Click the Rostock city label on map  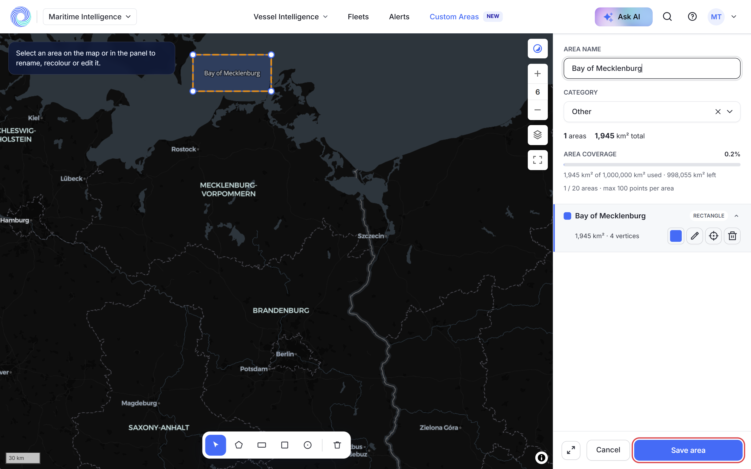184,149
